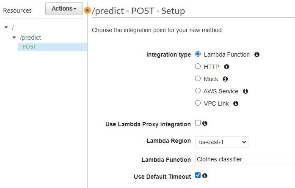Click the orange status dot beside method title
The width and height of the screenshot is (295, 188).
coord(88,11)
